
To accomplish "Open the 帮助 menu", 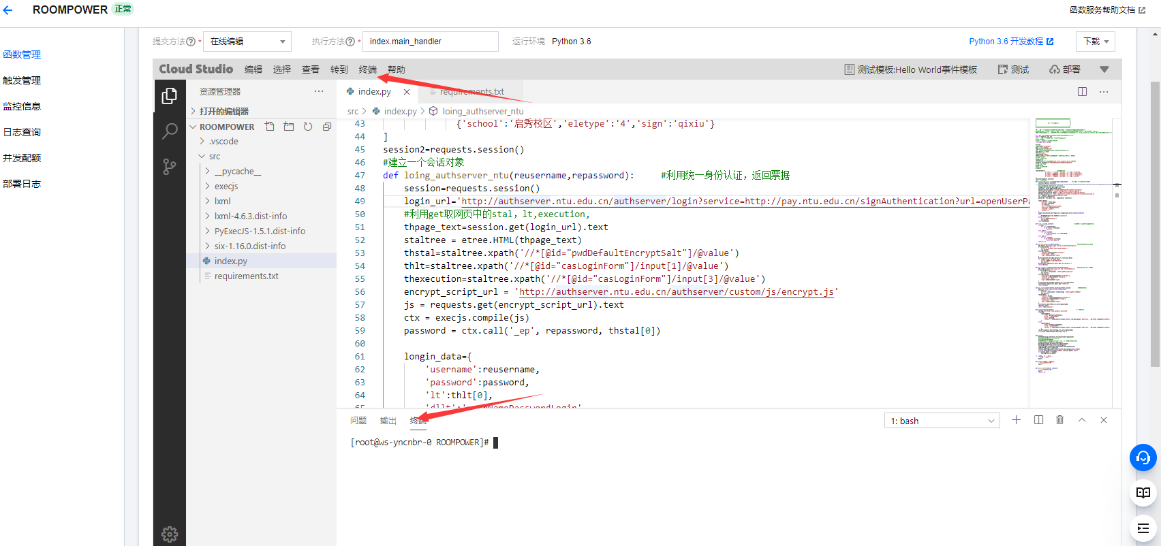I will click(397, 69).
